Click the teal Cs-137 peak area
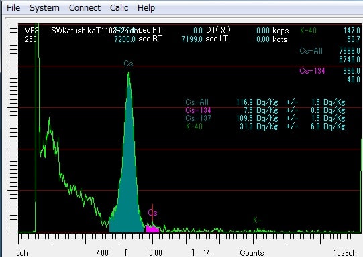The image size is (363, 257). click(x=127, y=185)
